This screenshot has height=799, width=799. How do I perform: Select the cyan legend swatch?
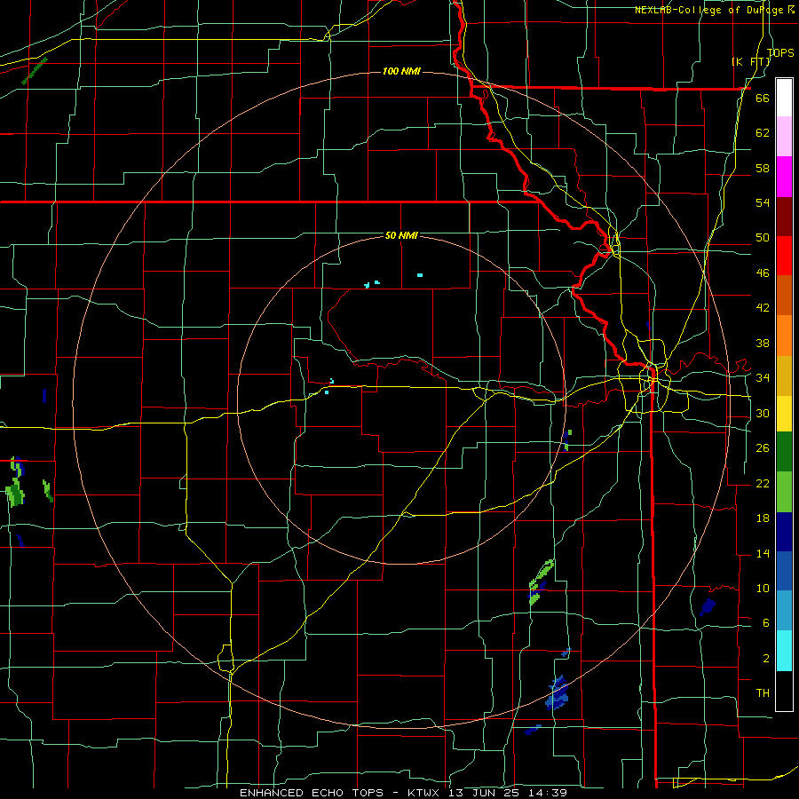784,651
